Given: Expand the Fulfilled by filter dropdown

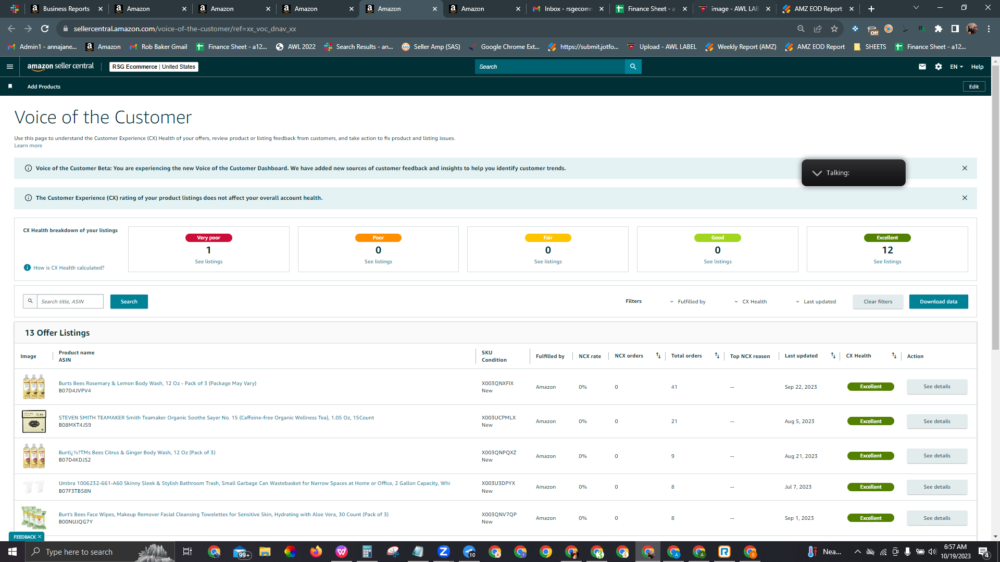Looking at the screenshot, I should click(x=688, y=301).
